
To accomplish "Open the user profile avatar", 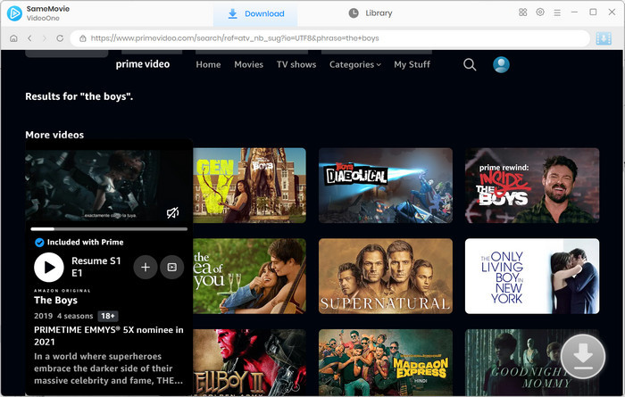I will click(501, 64).
